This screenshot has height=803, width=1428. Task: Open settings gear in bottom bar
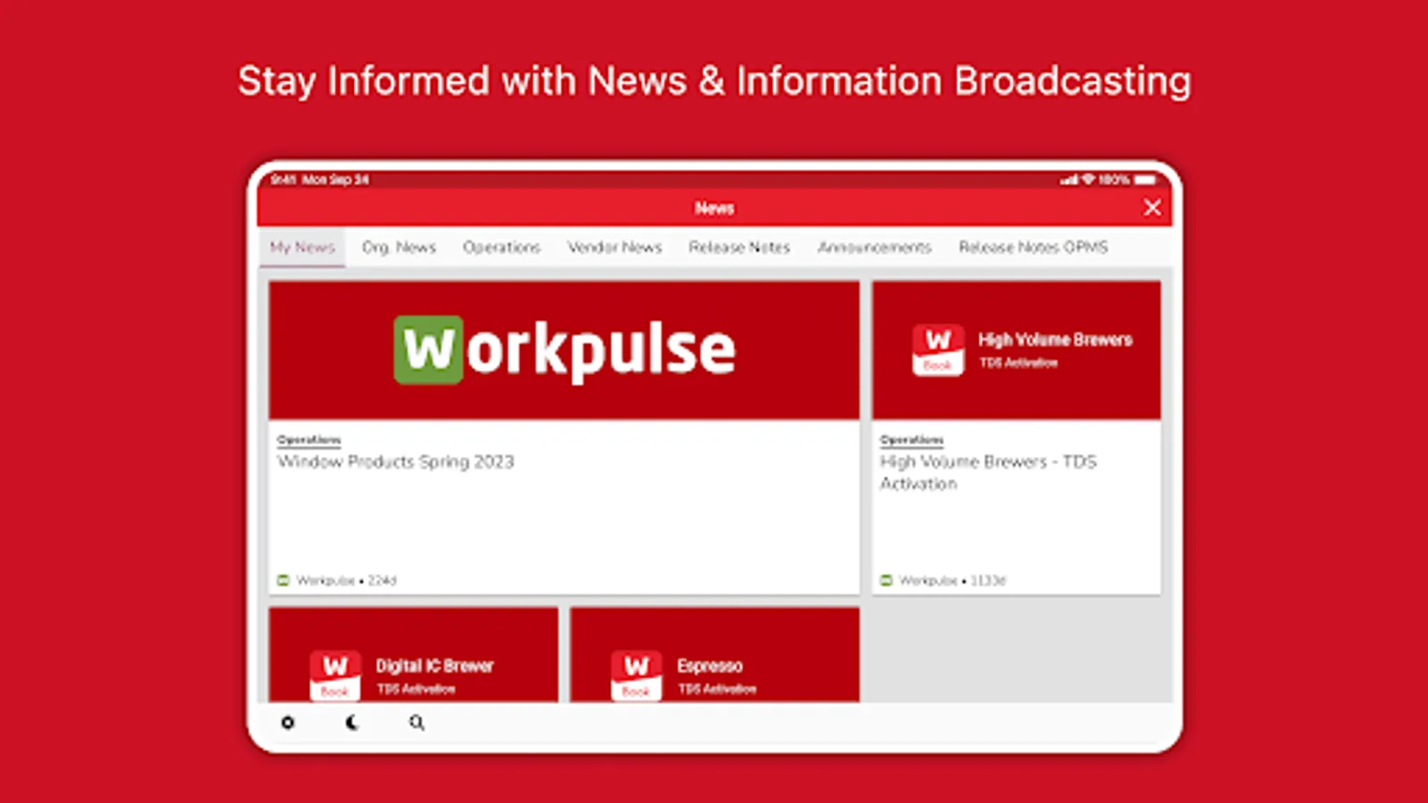tap(287, 723)
